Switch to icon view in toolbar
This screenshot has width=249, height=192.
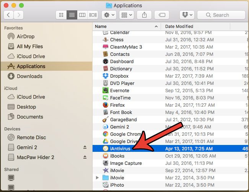point(61,15)
